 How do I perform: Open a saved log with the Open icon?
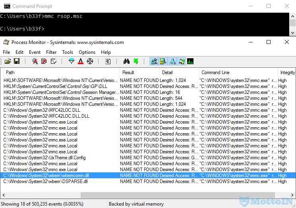pyautogui.click(x=8, y=61)
